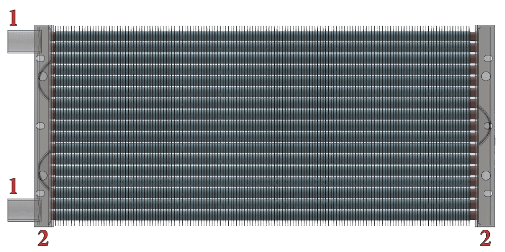
Task: Click the lower connection pipe stub
Action: (x=24, y=210)
